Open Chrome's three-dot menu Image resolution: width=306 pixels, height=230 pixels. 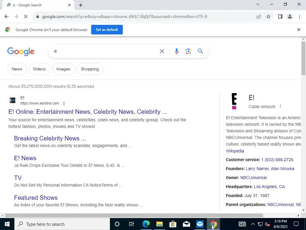[x=299, y=17]
